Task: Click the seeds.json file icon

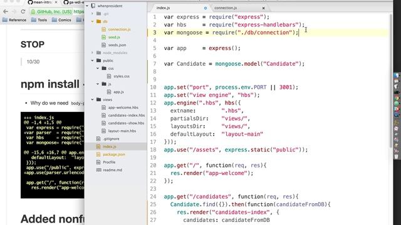Action: (x=103, y=45)
